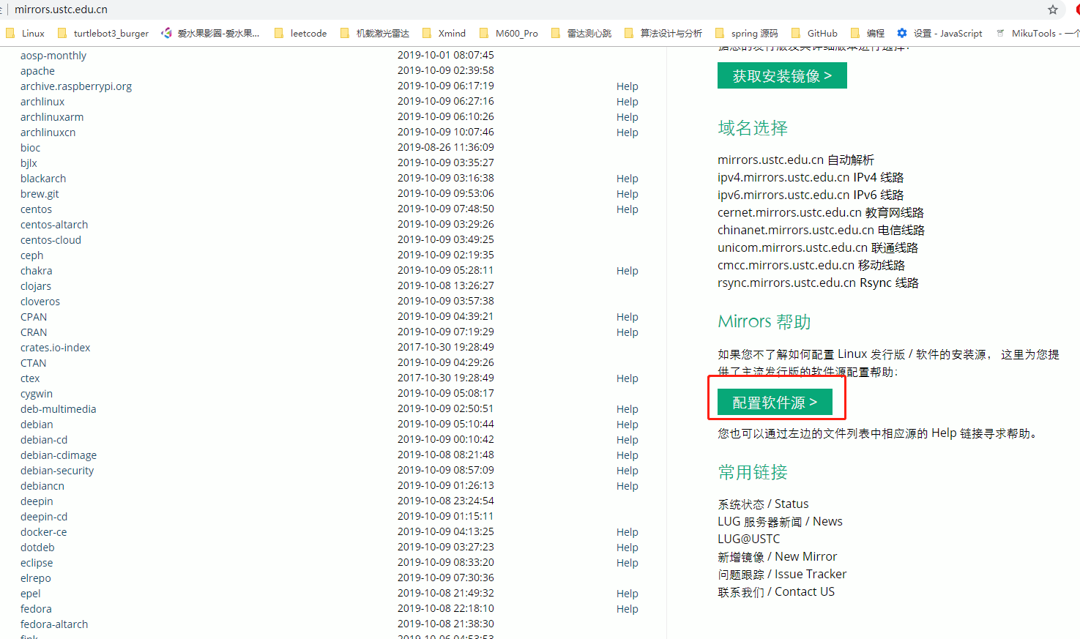Open the spring 源码 bookmark folder

[746, 33]
